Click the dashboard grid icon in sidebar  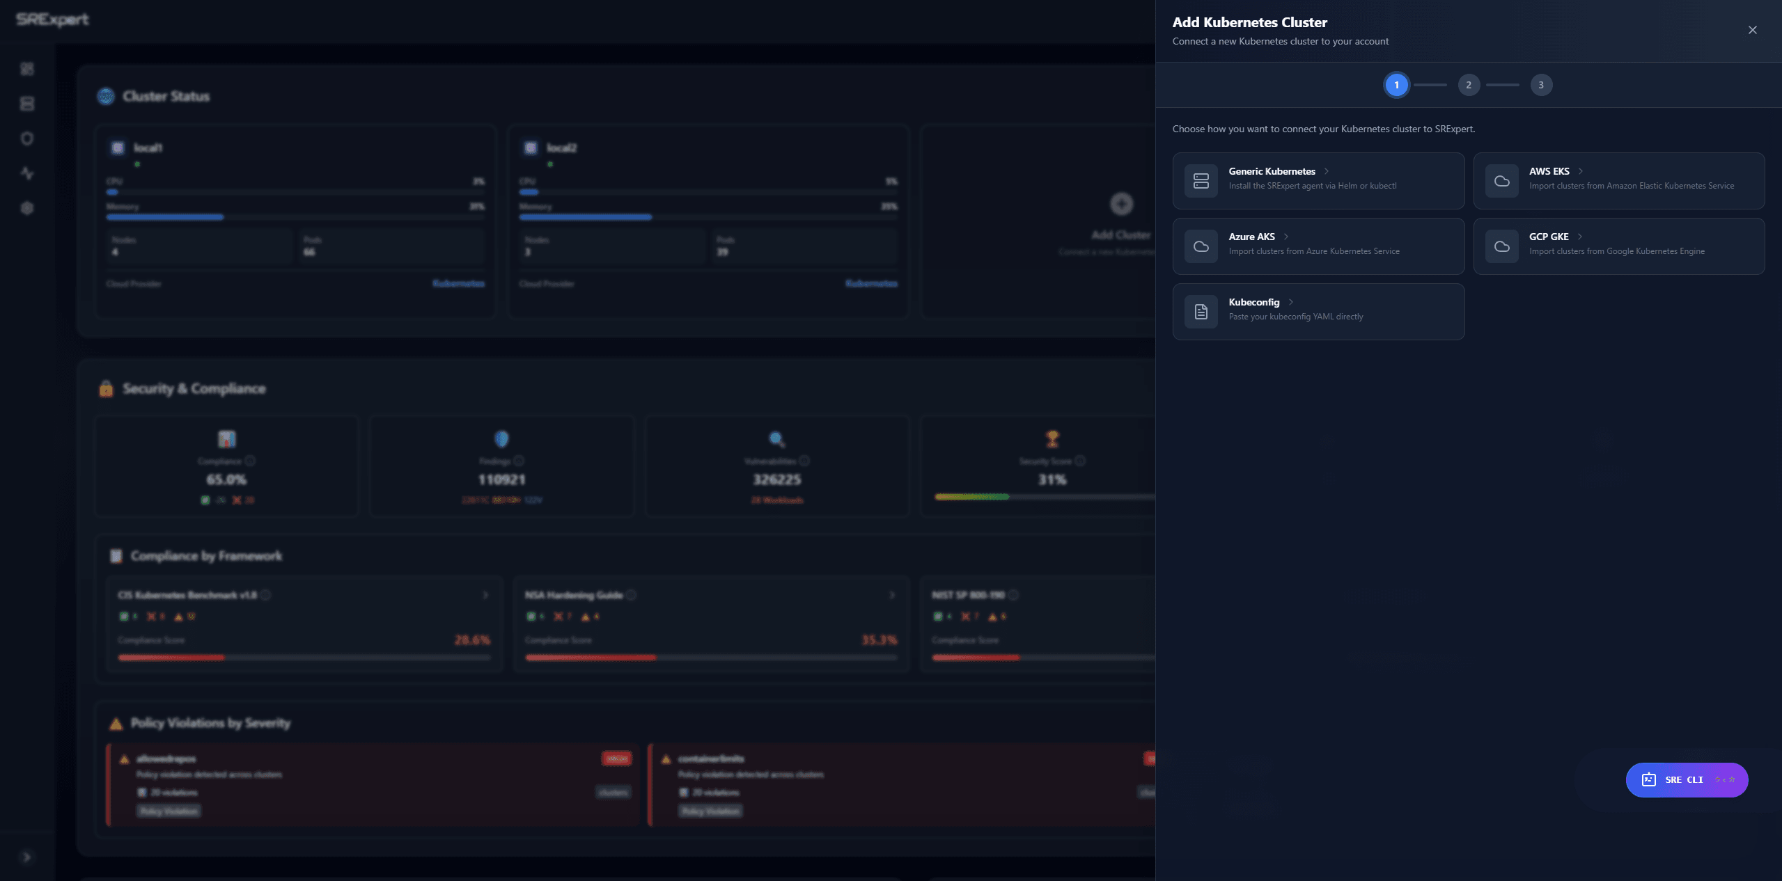27,69
